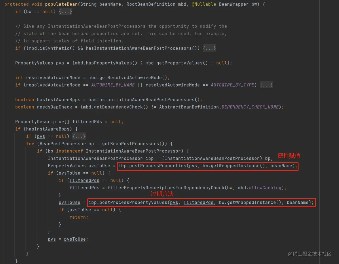Click mbd.allowCaching field reference
339x264 pixels.
(x=260, y=188)
